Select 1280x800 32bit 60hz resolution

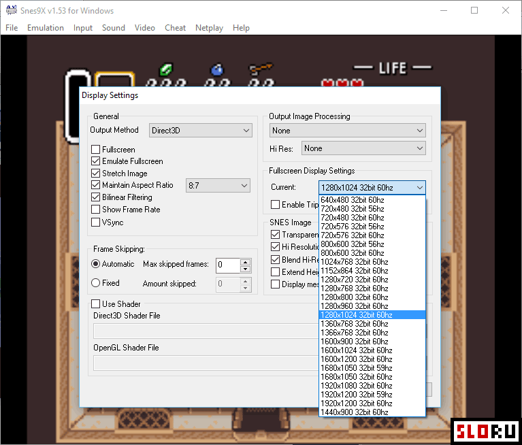[372, 297]
